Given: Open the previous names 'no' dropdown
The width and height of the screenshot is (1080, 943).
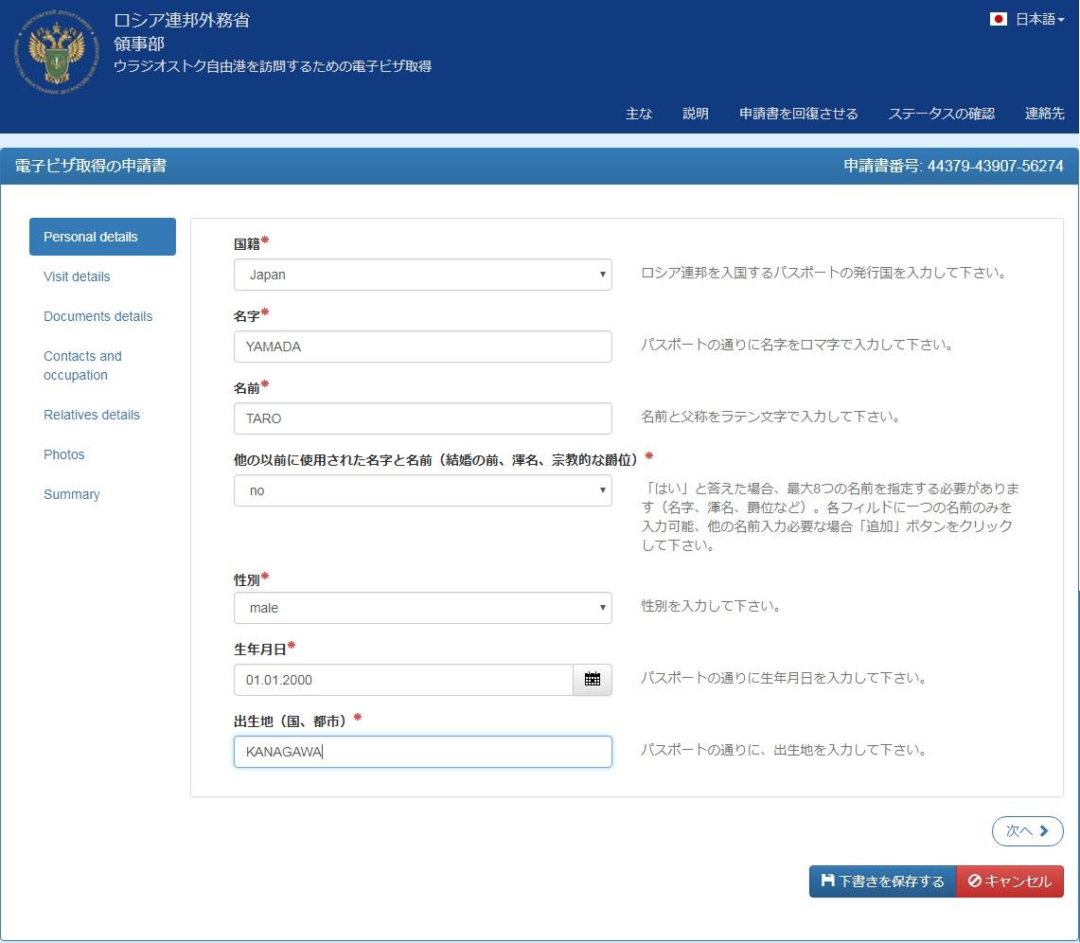Looking at the screenshot, I should coord(422,490).
